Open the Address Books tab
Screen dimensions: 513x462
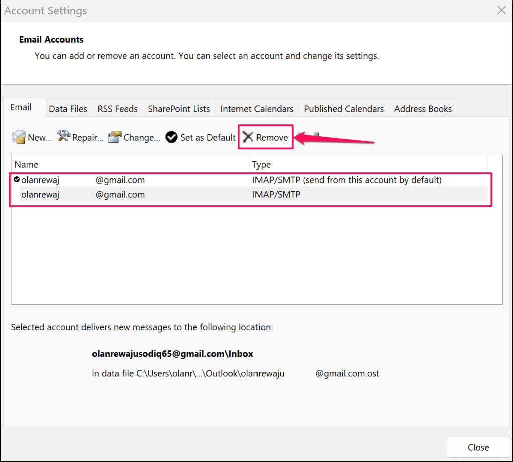423,109
